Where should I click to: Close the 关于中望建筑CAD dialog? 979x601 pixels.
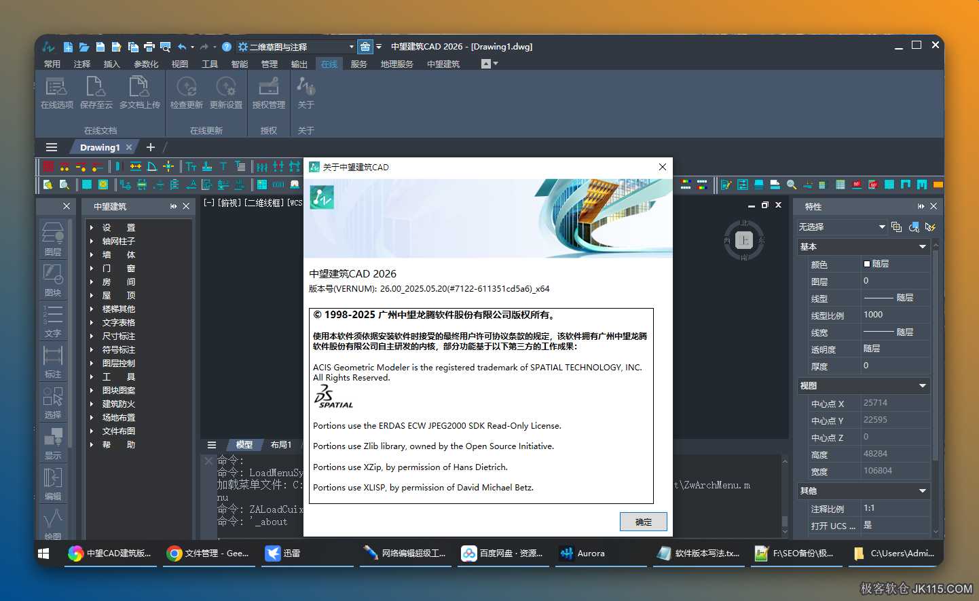click(663, 167)
